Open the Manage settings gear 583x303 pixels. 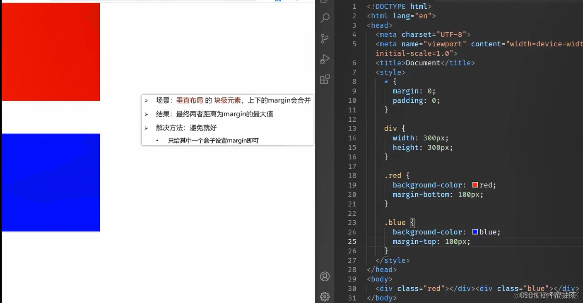[325, 296]
